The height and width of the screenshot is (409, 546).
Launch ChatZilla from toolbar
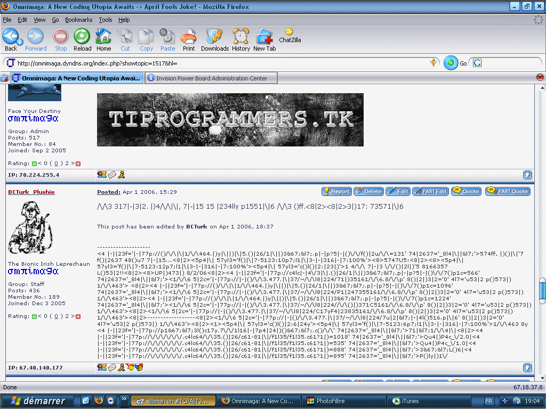290,36
